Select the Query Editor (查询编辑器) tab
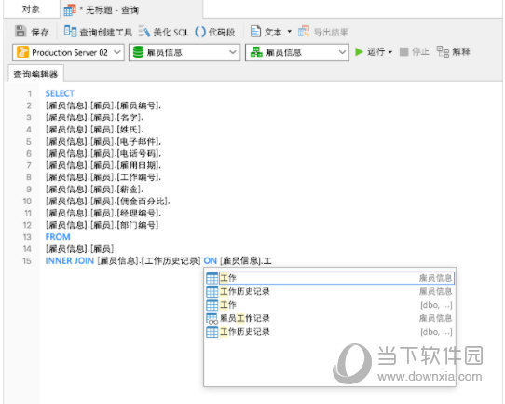The height and width of the screenshot is (404, 505). coord(35,74)
